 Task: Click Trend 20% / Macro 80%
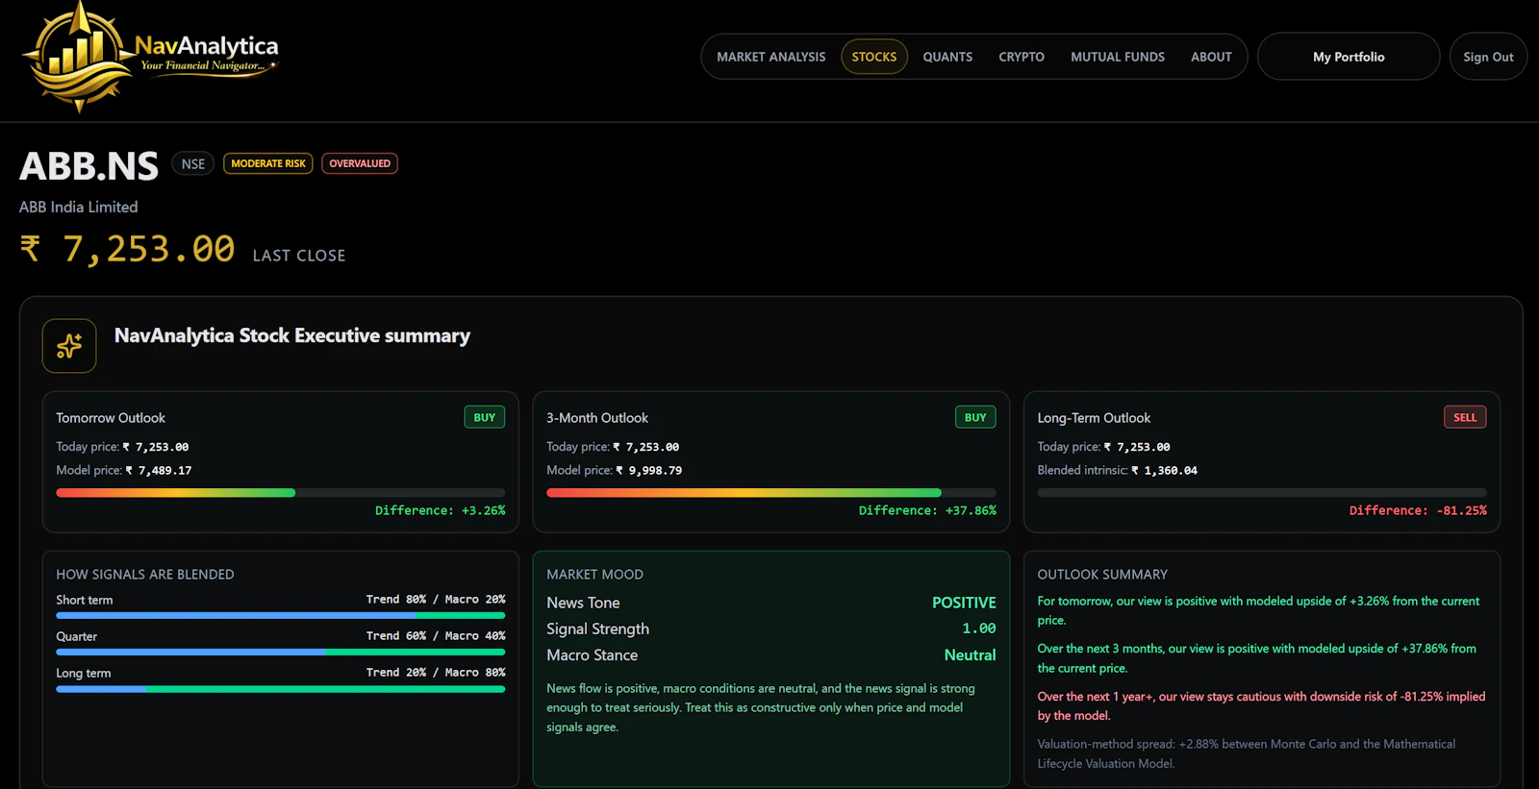[436, 672]
